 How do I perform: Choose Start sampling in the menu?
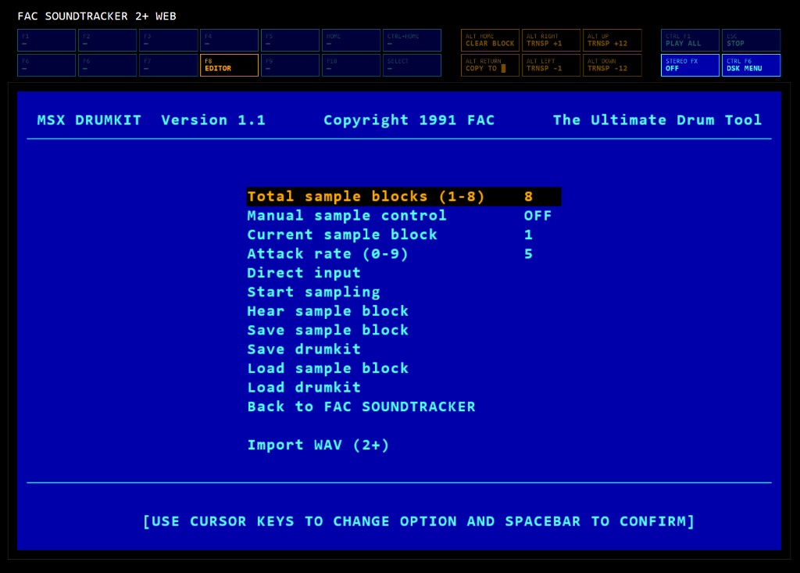(314, 292)
